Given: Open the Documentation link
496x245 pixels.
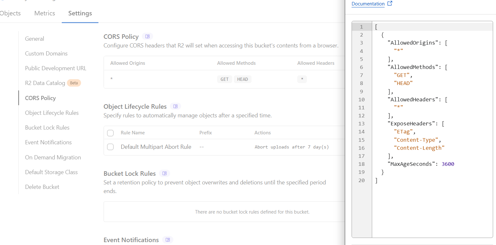Looking at the screenshot, I should (x=368, y=4).
